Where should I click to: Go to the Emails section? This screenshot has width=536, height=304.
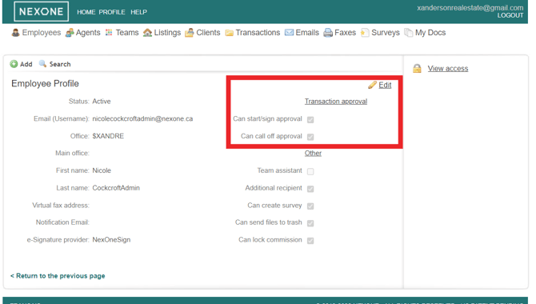(307, 33)
